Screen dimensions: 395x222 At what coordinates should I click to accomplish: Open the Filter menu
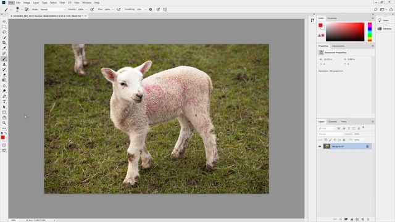(x=62, y=2)
